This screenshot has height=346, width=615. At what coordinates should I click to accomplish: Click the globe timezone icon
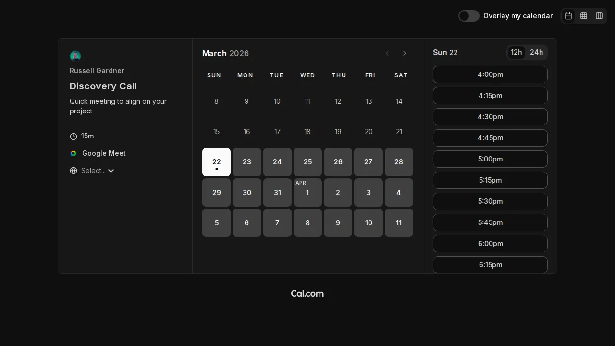pos(74,171)
